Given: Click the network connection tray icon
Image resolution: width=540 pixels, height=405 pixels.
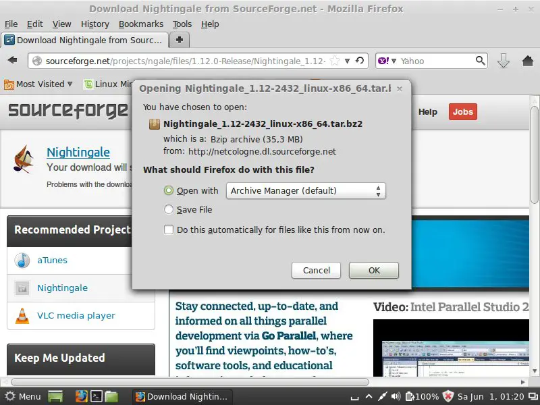Looking at the screenshot, I should 382,396.
